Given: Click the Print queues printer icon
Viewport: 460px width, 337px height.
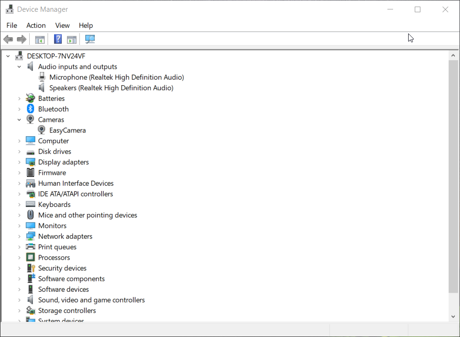Looking at the screenshot, I should tap(31, 247).
